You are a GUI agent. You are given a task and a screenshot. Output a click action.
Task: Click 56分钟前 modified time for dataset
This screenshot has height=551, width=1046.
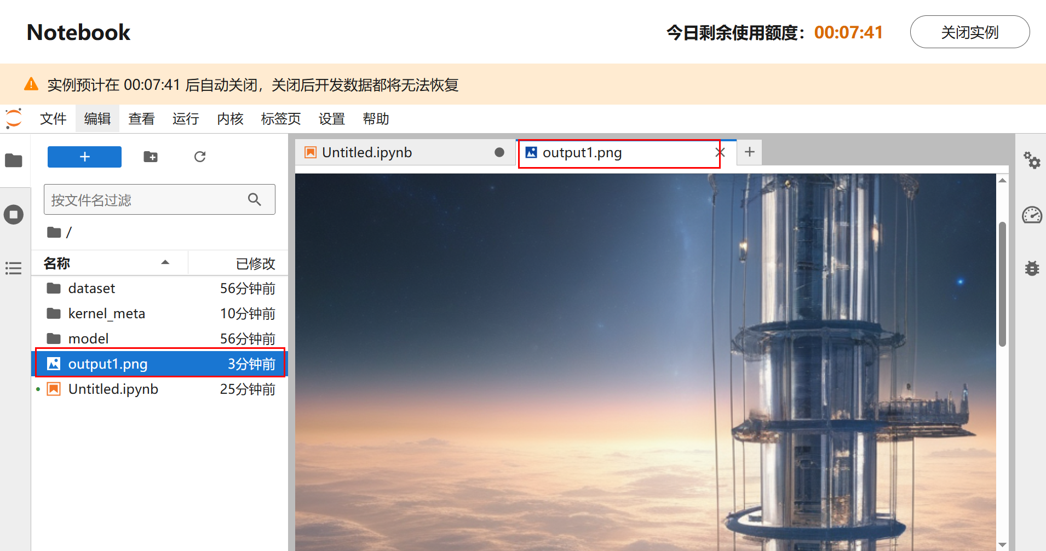tap(248, 288)
